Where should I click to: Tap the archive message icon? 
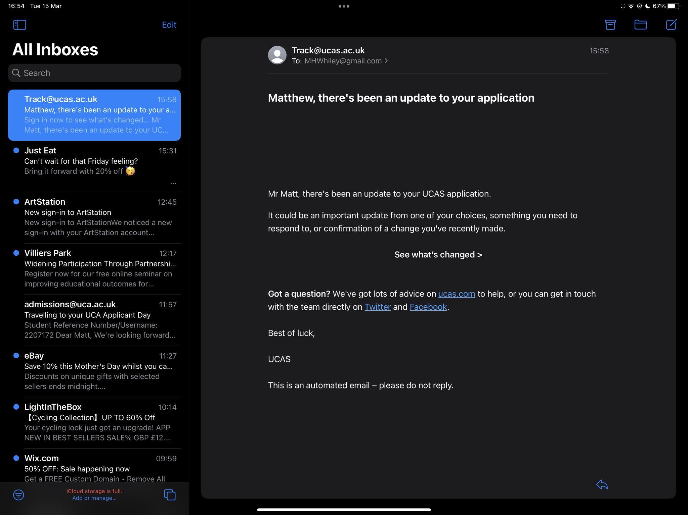pos(610,24)
